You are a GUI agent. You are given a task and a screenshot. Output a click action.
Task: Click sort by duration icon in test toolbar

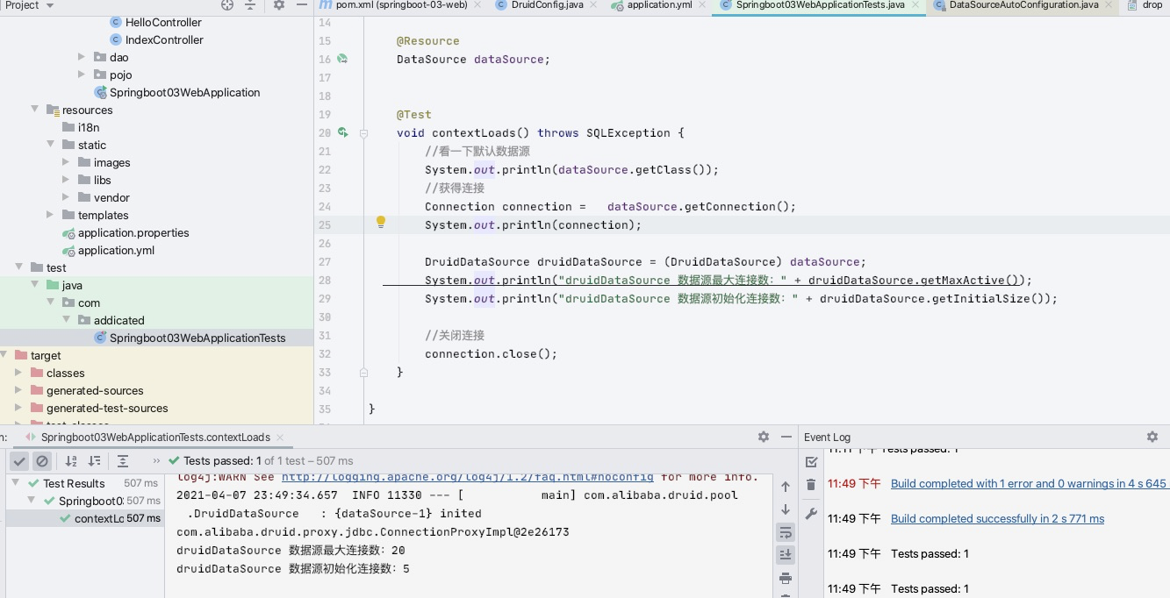click(94, 460)
